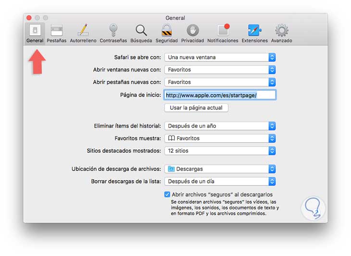
Task: Open the Favoritos muestra dropdown
Action: pyautogui.click(x=220, y=138)
